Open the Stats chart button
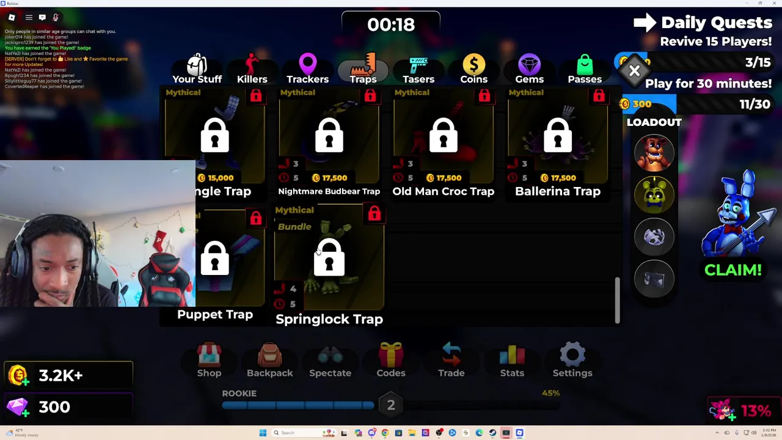 tap(512, 361)
